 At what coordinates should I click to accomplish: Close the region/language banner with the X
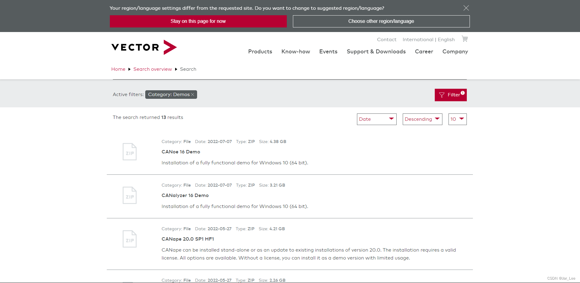pos(466,8)
